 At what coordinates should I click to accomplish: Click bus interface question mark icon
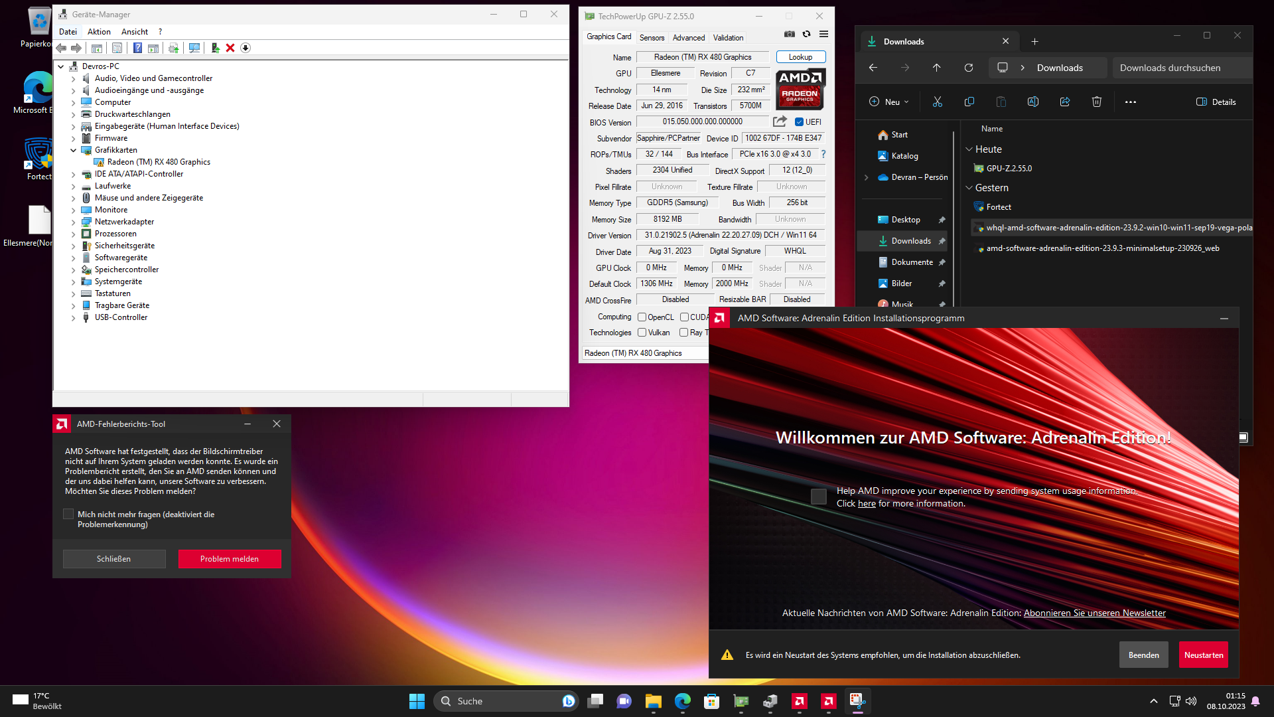tap(823, 154)
